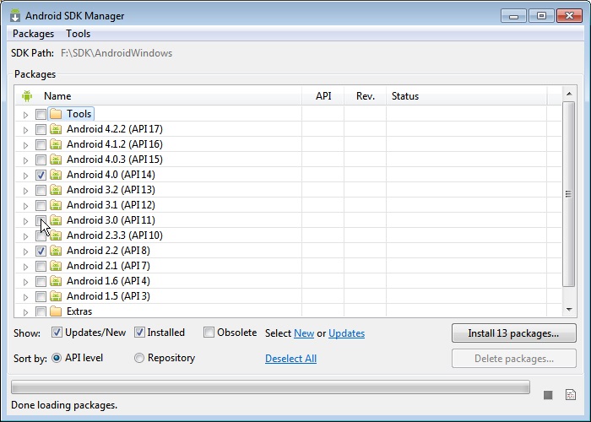Click the Android 4.0.3 package icon
The height and width of the screenshot is (422, 591).
pyautogui.click(x=56, y=160)
